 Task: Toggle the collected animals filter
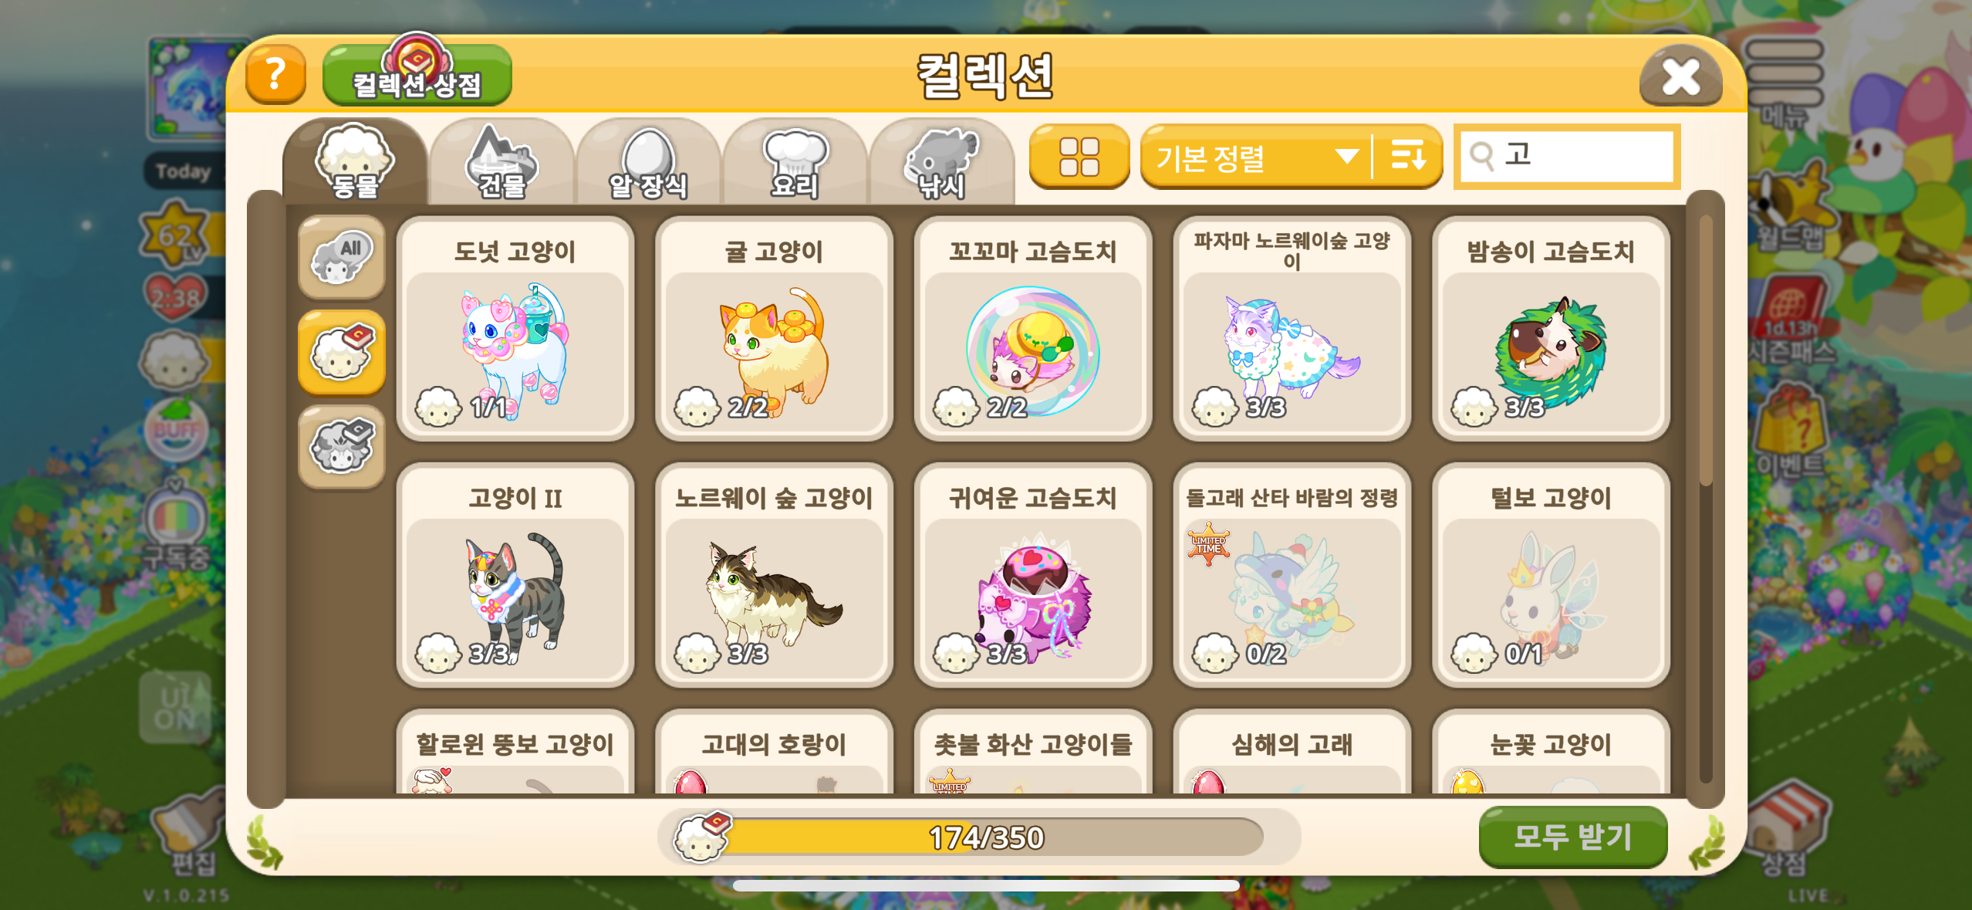pos(342,353)
